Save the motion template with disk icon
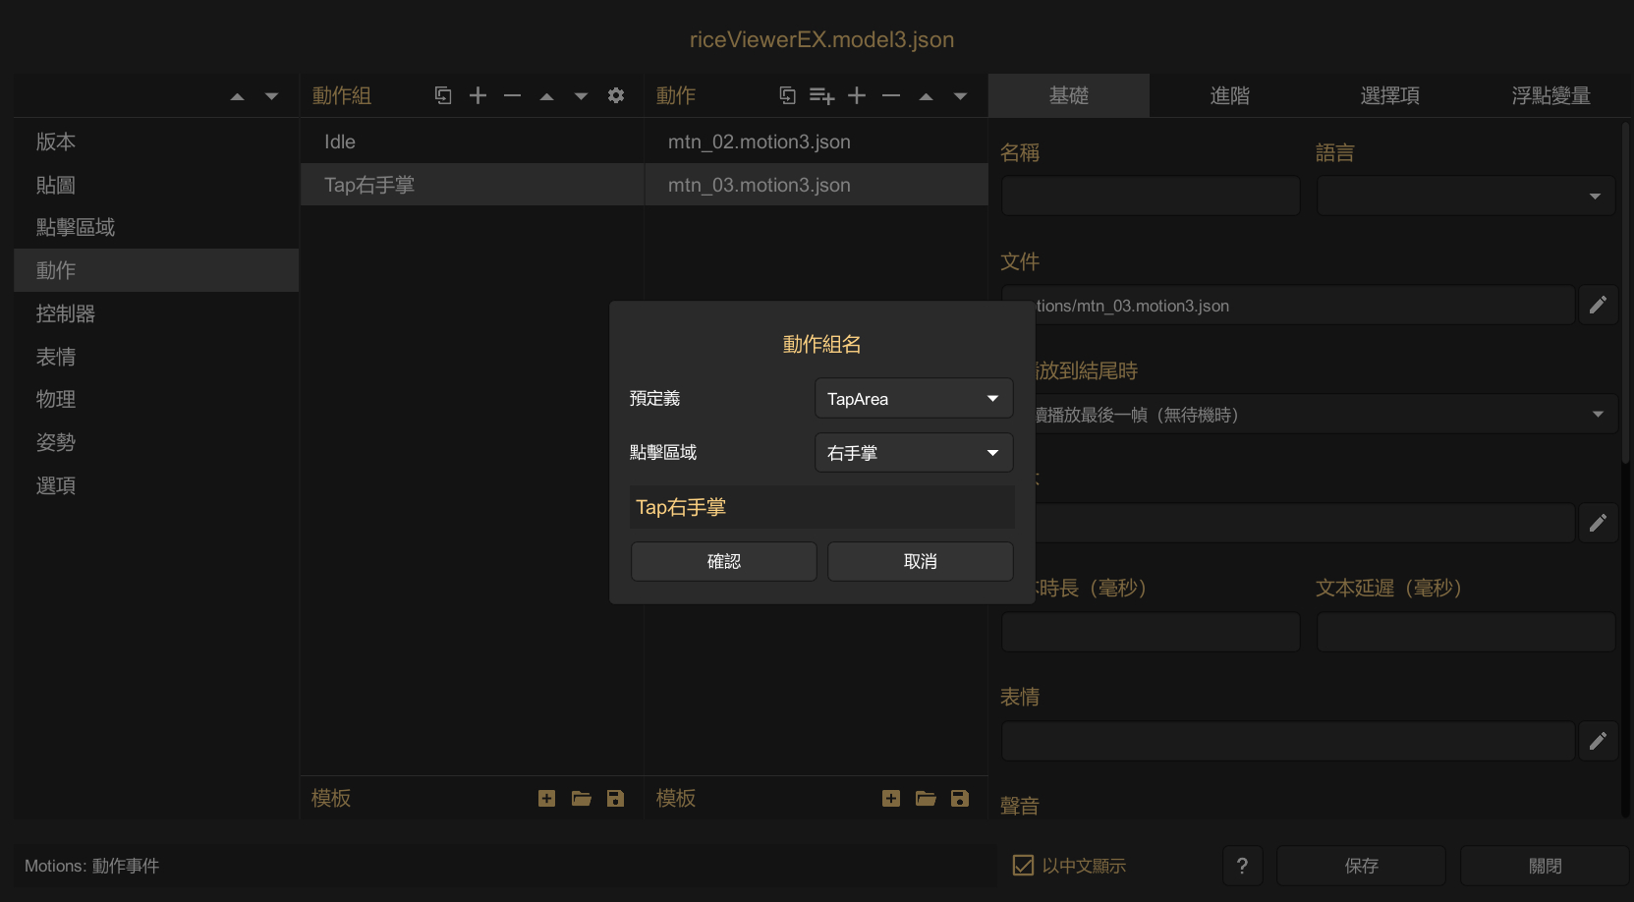 click(960, 799)
